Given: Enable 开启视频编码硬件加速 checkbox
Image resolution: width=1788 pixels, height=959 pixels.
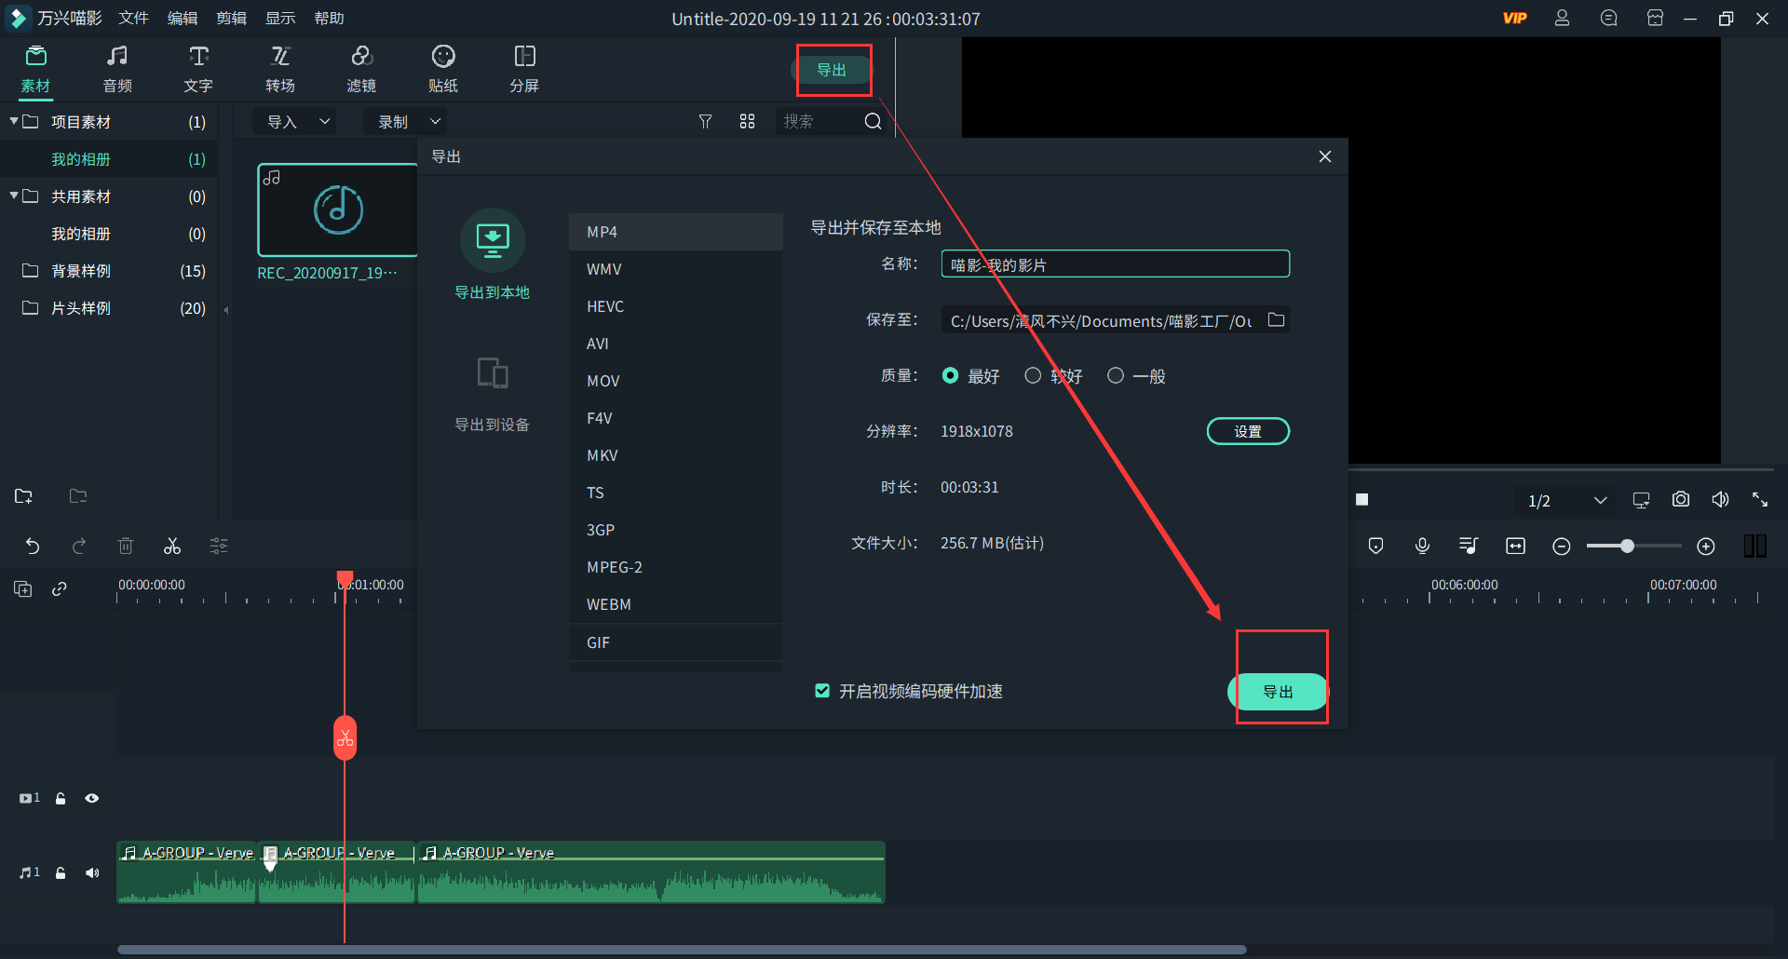Looking at the screenshot, I should [x=822, y=690].
